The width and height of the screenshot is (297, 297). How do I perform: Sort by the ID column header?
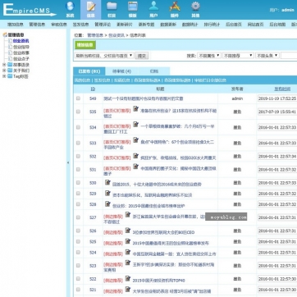tap(93, 89)
